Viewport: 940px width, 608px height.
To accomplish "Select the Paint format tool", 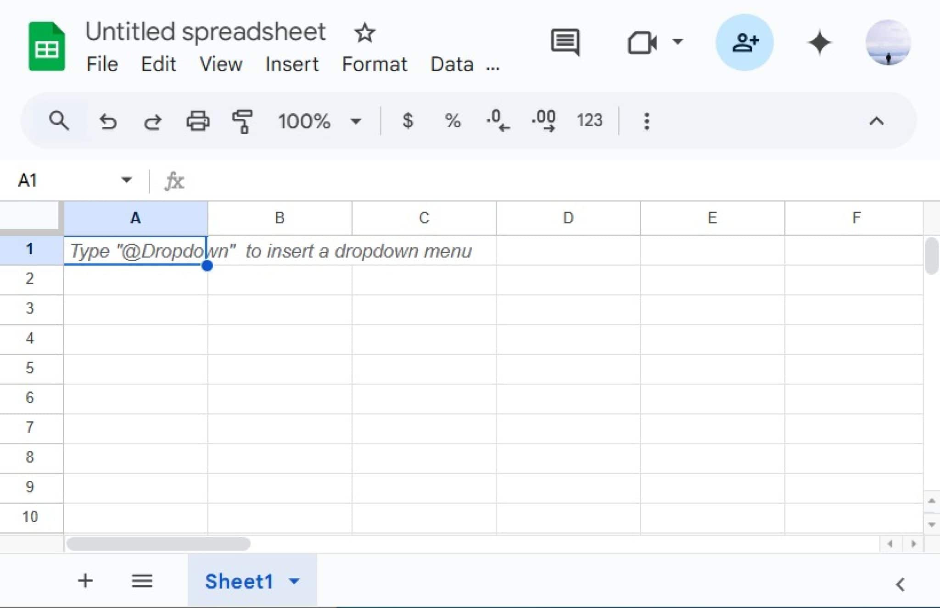I will click(x=242, y=121).
